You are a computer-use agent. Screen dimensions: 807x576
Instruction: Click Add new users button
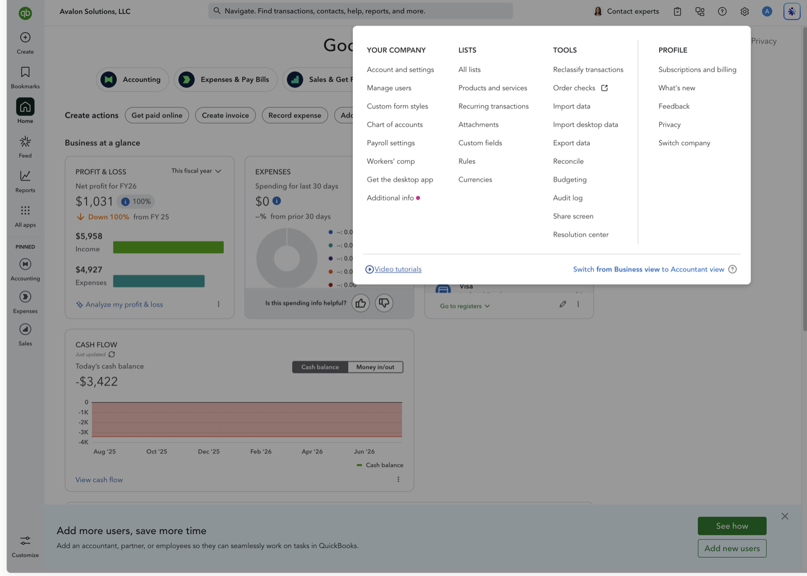732,549
